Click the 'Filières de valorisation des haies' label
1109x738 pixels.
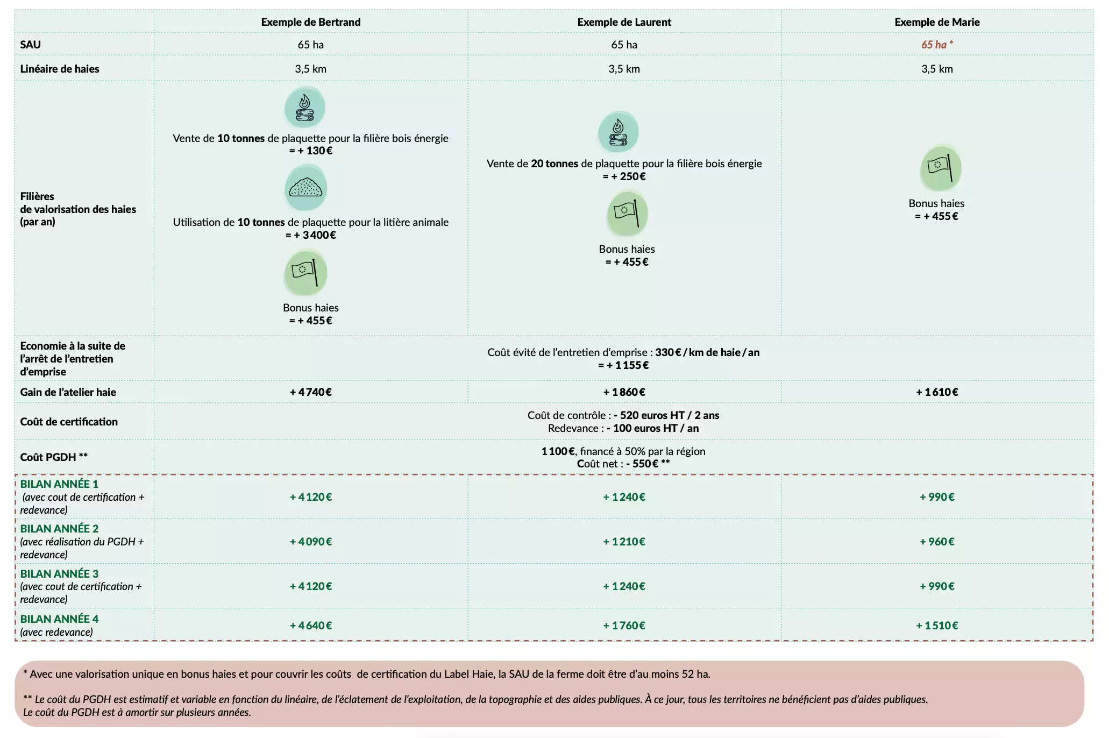78,209
